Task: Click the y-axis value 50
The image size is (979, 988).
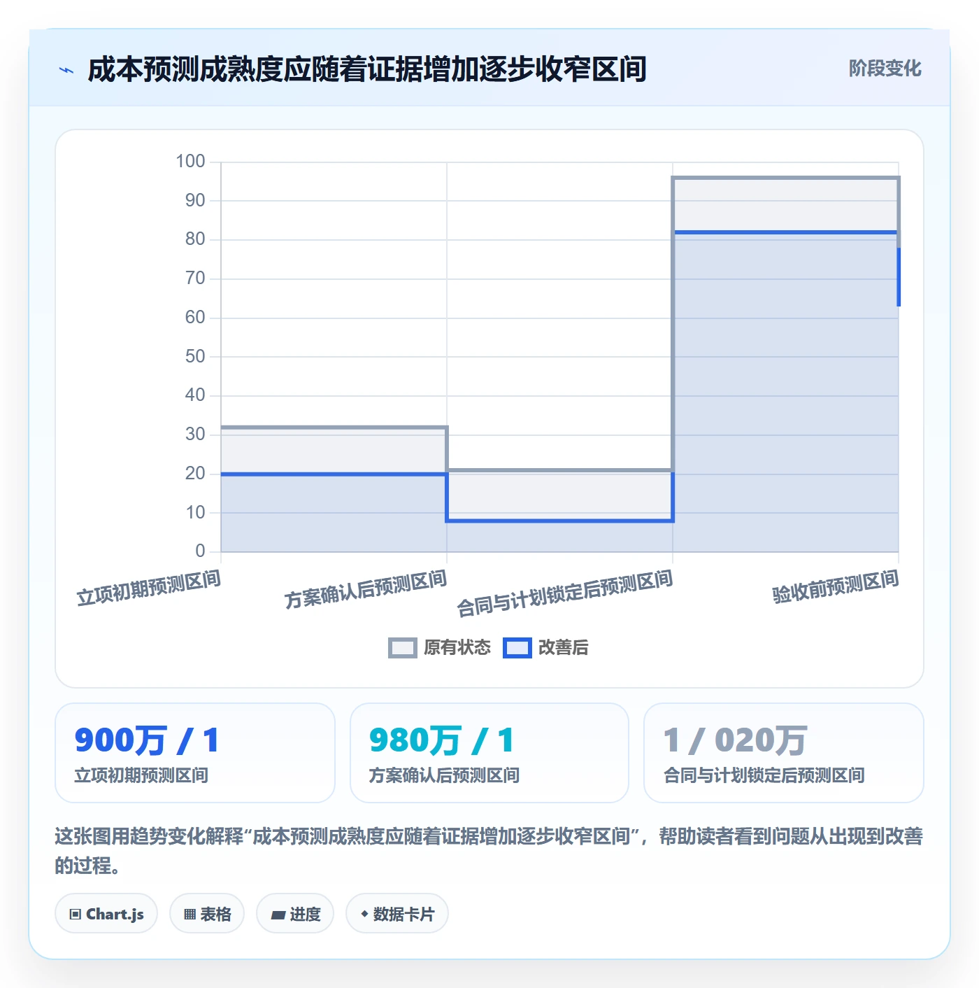Action: (x=195, y=357)
